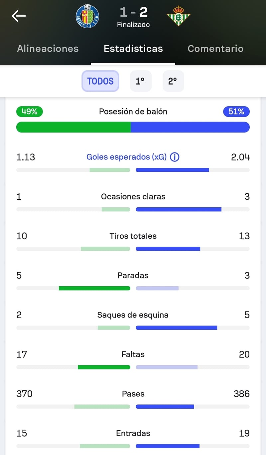Tap the xG info icon

[x=175, y=157]
